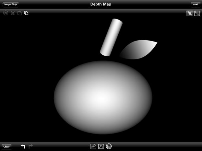
Task: Open the shapes library icon
Action: point(93,146)
